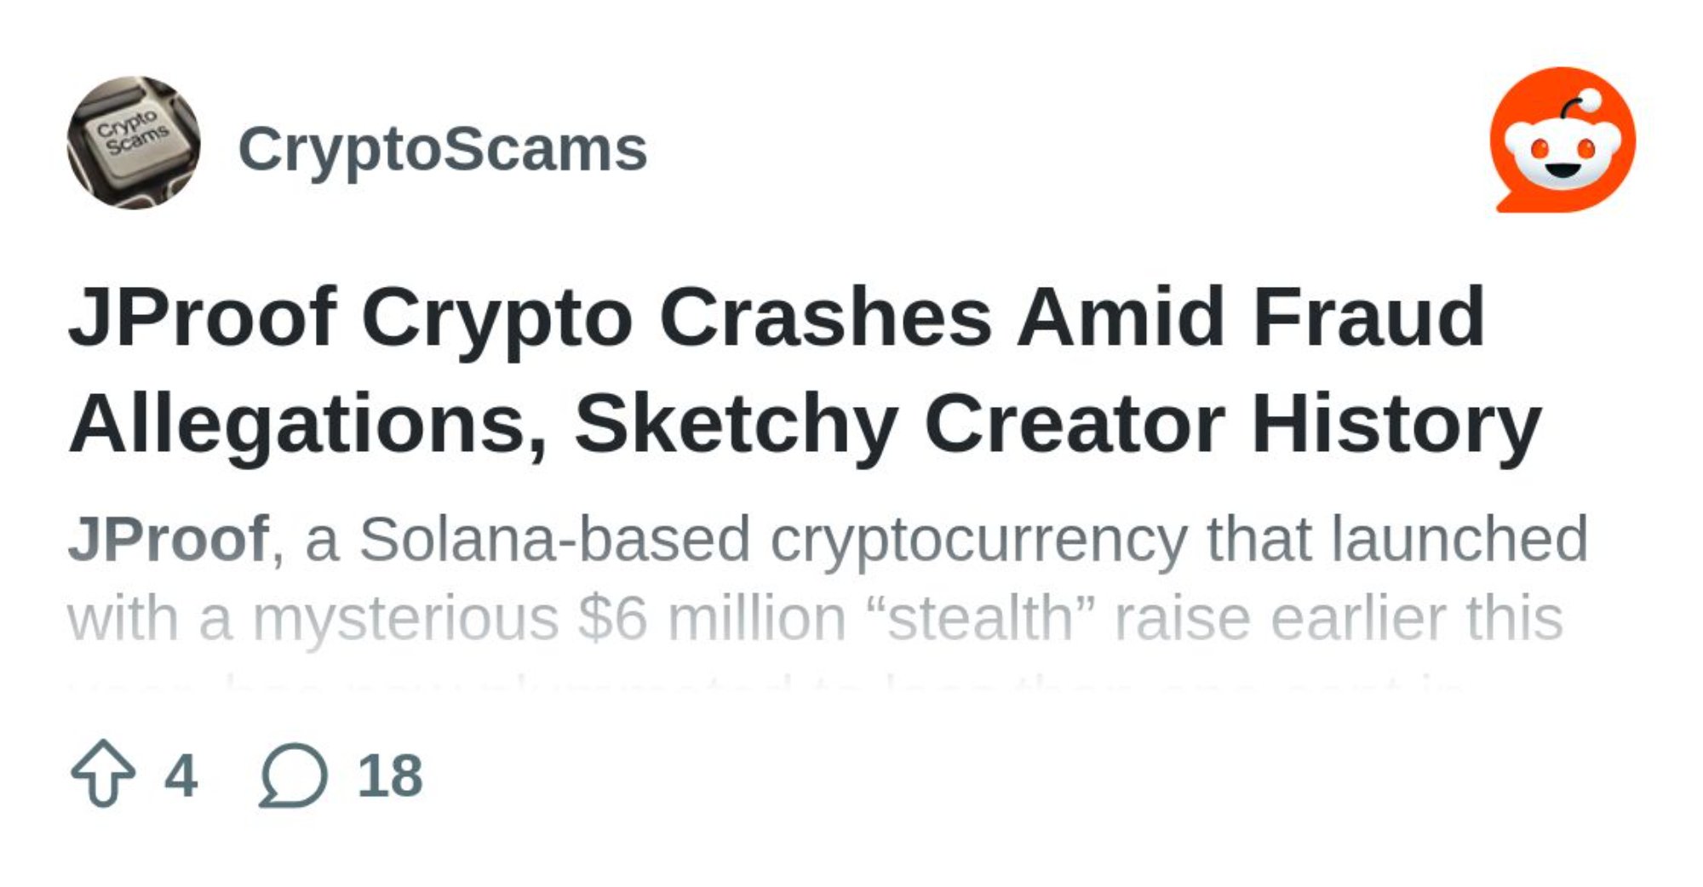The width and height of the screenshot is (1703, 887).
Task: Click the quoted "stealth" word in the preview
Action: (979, 619)
